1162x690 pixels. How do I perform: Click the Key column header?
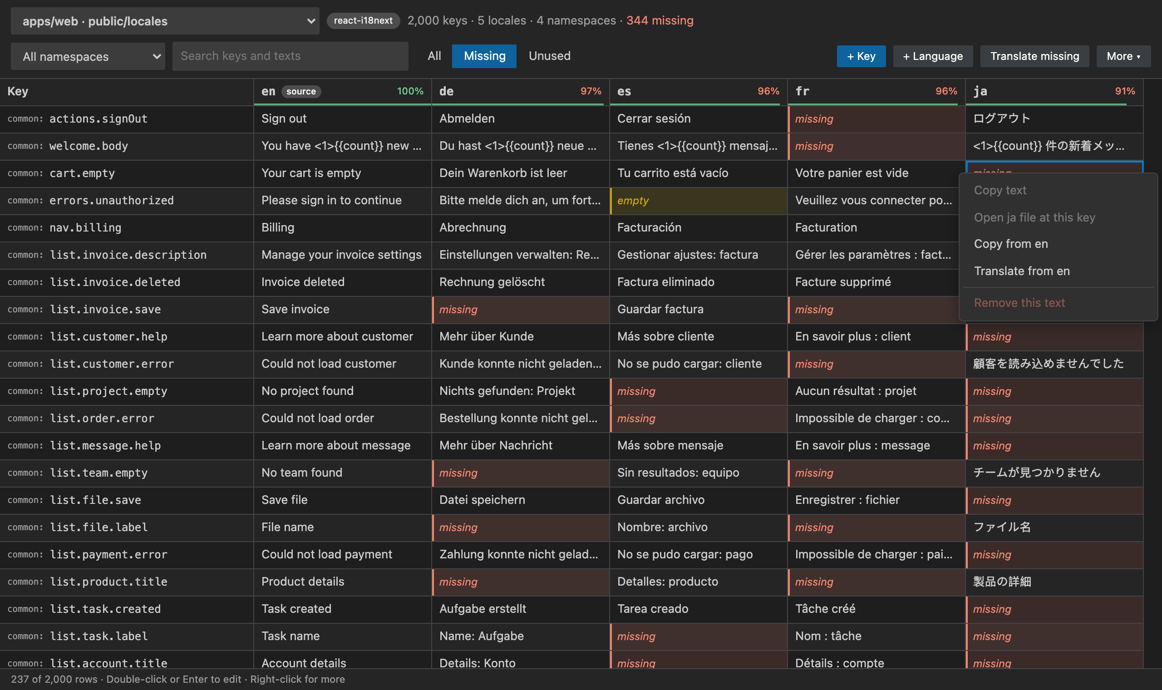[127, 92]
